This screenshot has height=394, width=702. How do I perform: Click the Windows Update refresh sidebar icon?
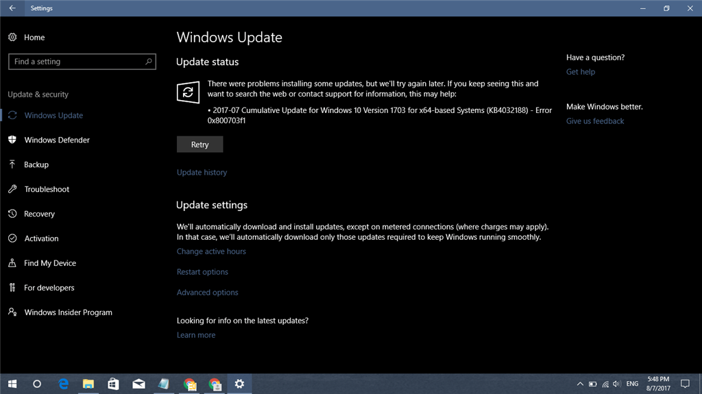pyautogui.click(x=12, y=115)
